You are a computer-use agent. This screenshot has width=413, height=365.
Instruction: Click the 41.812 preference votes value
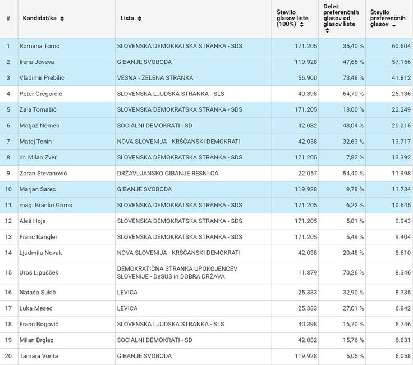401,77
